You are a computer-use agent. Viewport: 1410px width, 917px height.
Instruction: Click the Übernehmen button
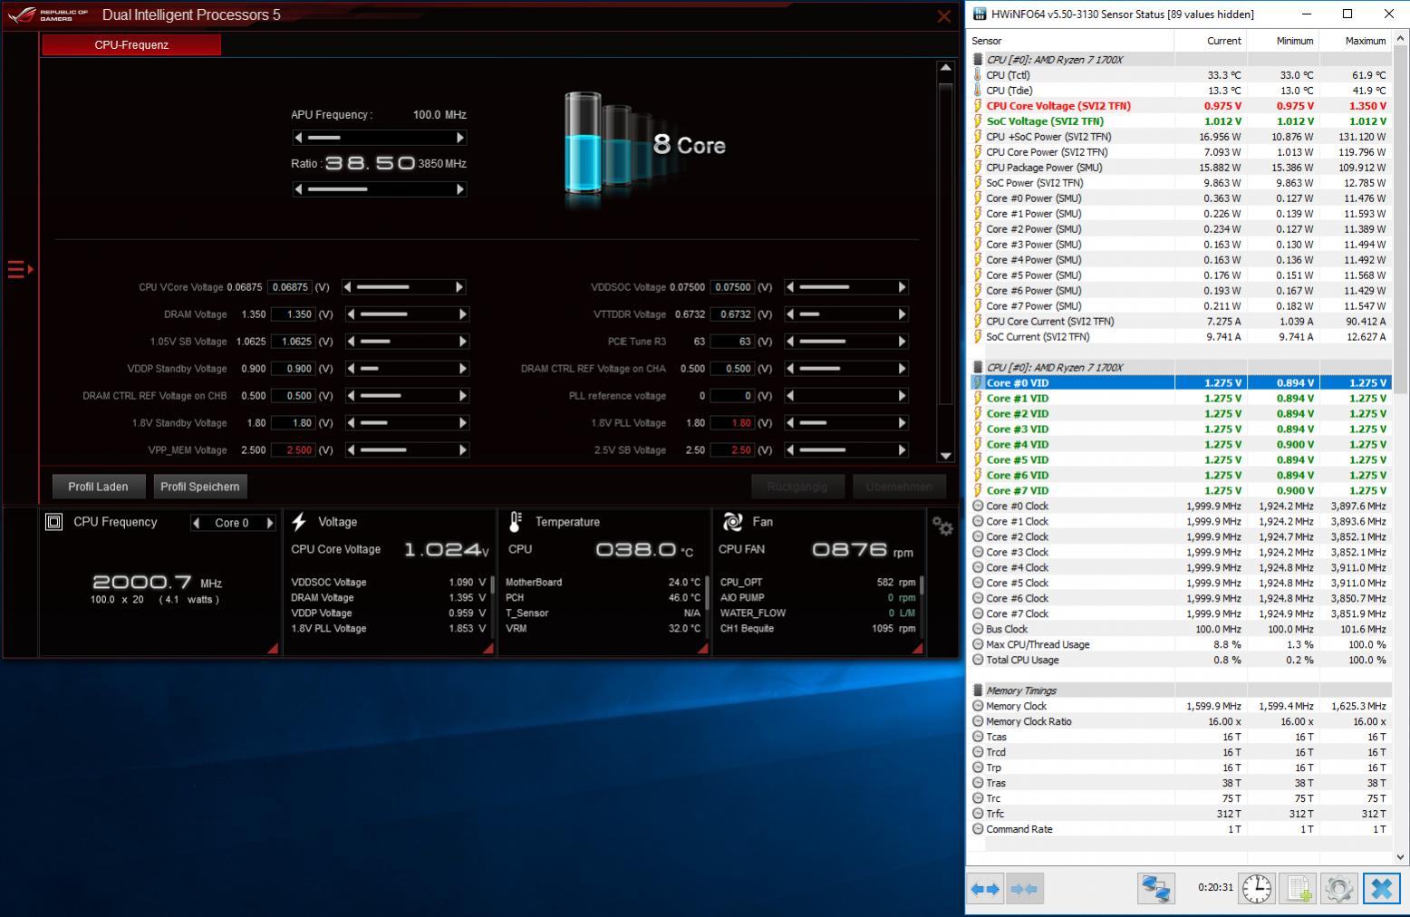pos(899,487)
